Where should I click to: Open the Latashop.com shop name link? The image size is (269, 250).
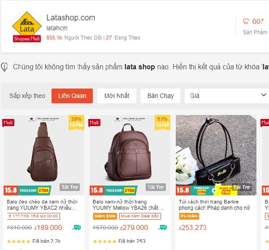tap(71, 17)
